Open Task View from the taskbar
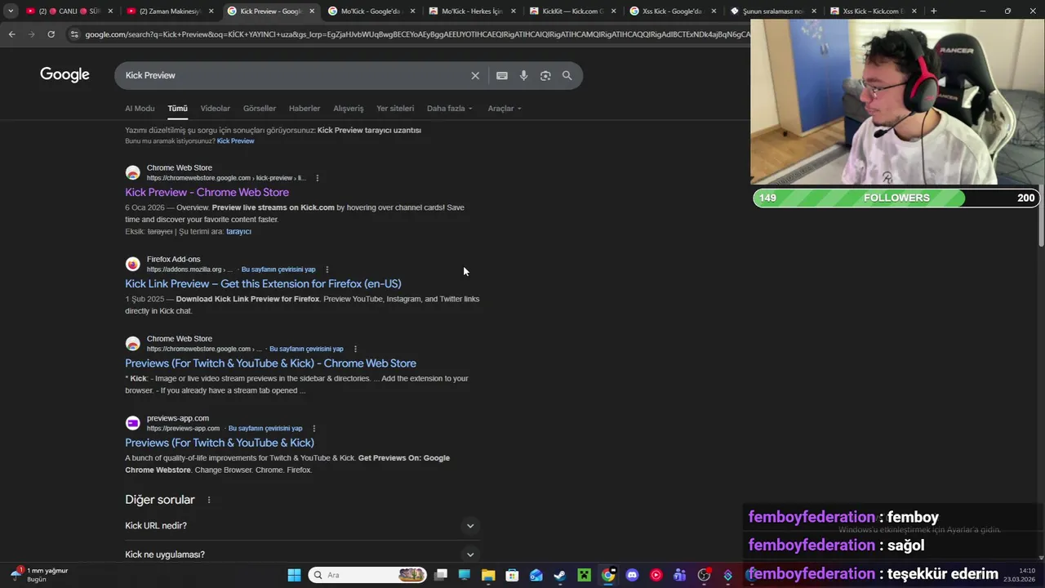 (441, 575)
